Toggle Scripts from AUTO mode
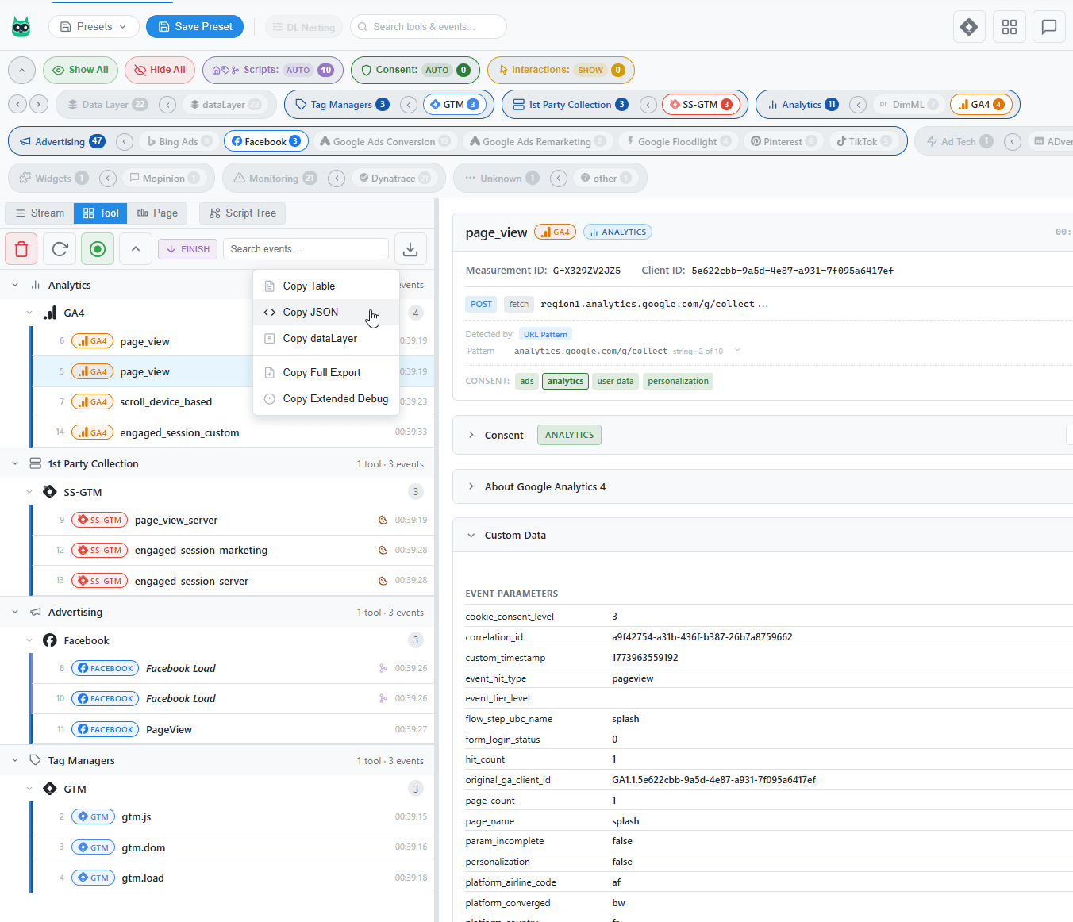Viewport: 1073px width, 922px height. (x=272, y=70)
